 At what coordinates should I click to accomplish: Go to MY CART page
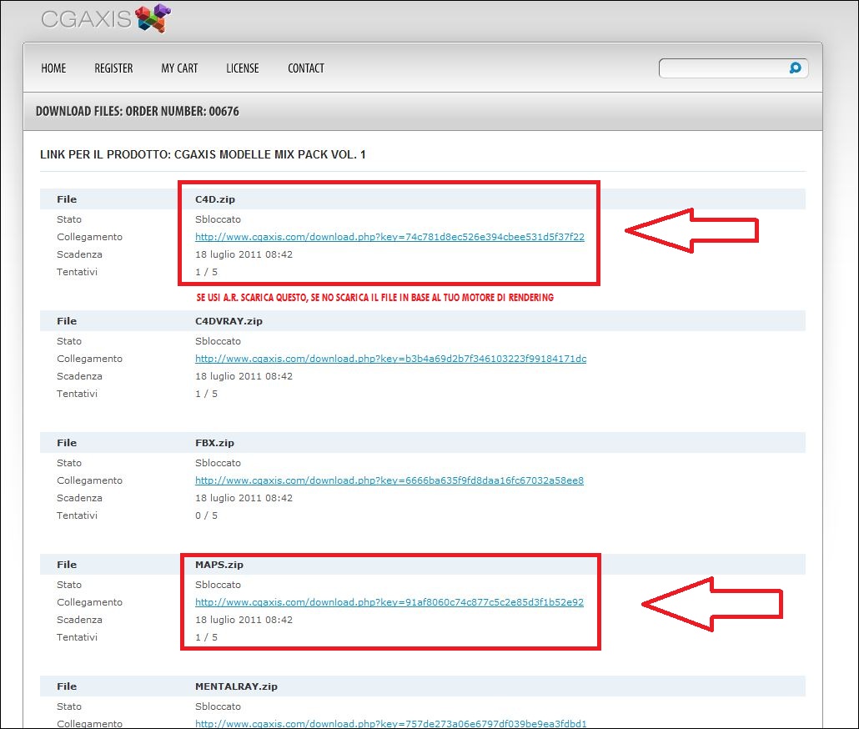179,68
